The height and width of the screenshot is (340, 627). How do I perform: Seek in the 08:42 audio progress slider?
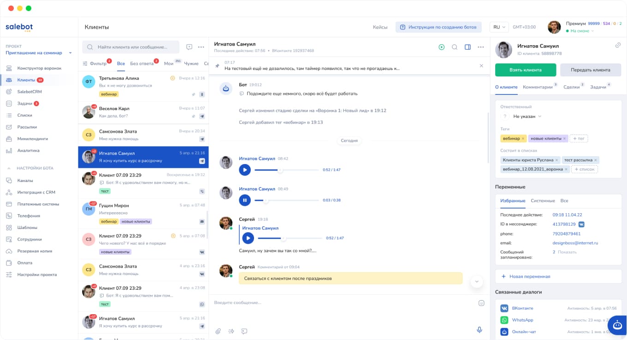287,170
